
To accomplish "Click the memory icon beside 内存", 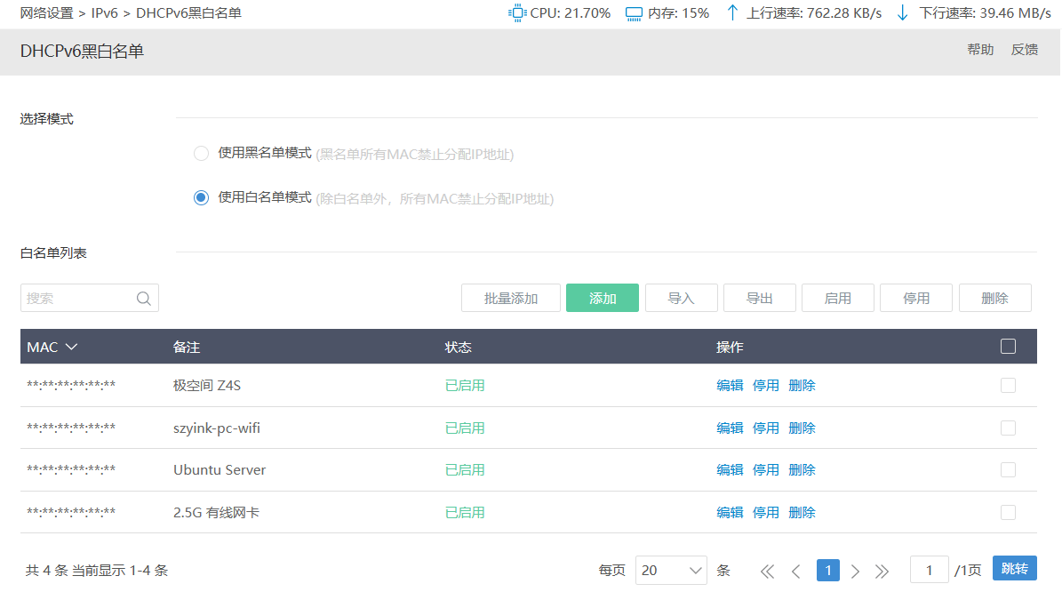I will coord(634,13).
